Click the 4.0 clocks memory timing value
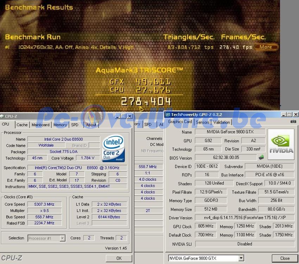Image resolution: width=299 pixels, height=264 pixels. (x=148, y=179)
